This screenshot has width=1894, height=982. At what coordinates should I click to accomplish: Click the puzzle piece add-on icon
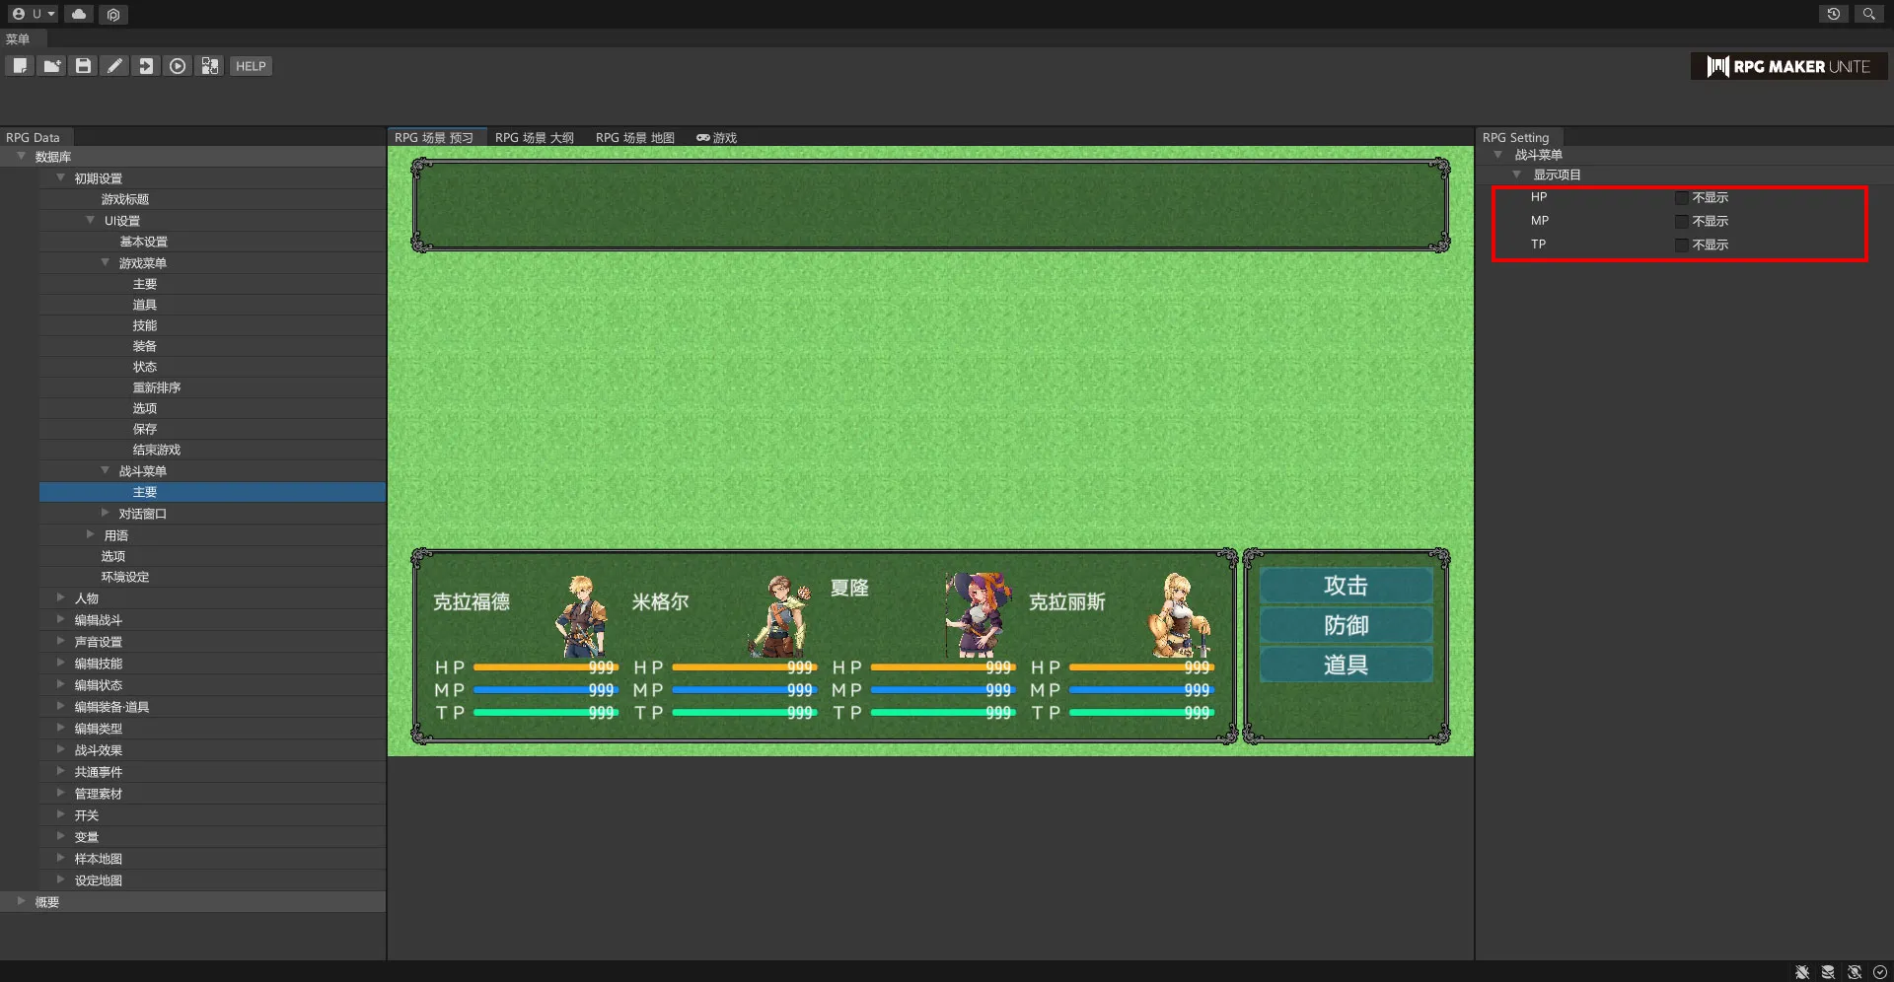pos(209,66)
